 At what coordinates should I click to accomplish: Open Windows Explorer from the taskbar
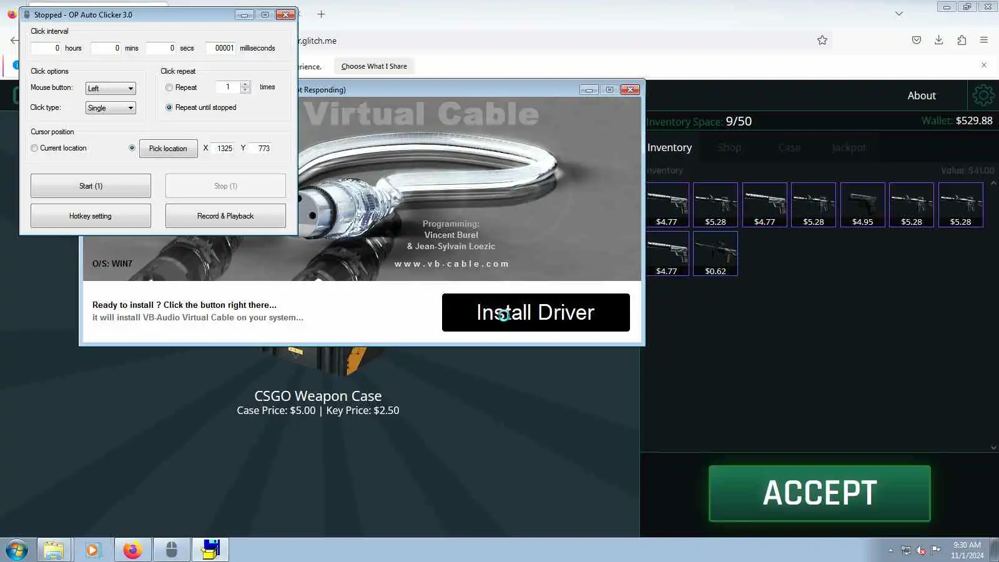click(54, 550)
